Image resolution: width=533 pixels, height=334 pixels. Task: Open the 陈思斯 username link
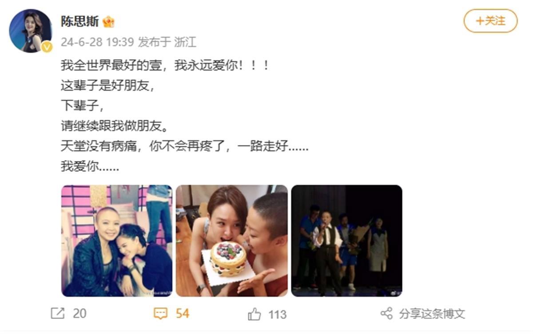(x=80, y=22)
